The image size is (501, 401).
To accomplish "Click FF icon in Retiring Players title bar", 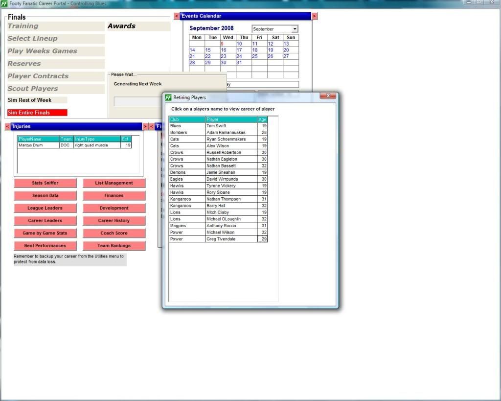I will pos(168,97).
